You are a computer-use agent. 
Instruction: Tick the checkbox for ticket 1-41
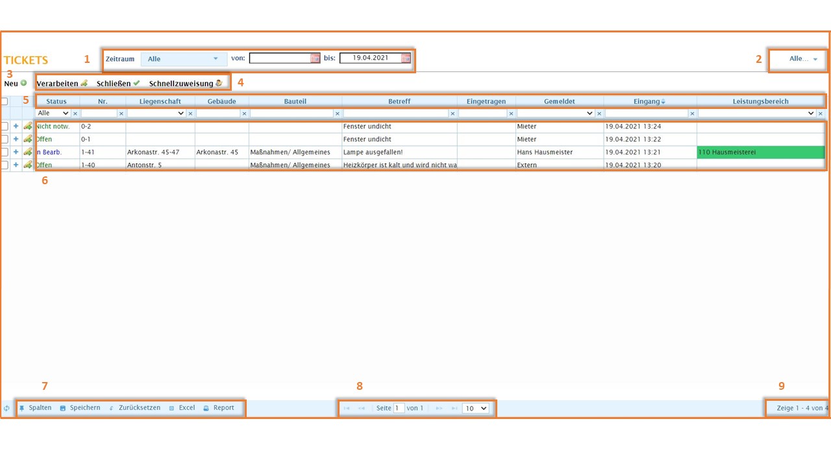pyautogui.click(x=5, y=152)
